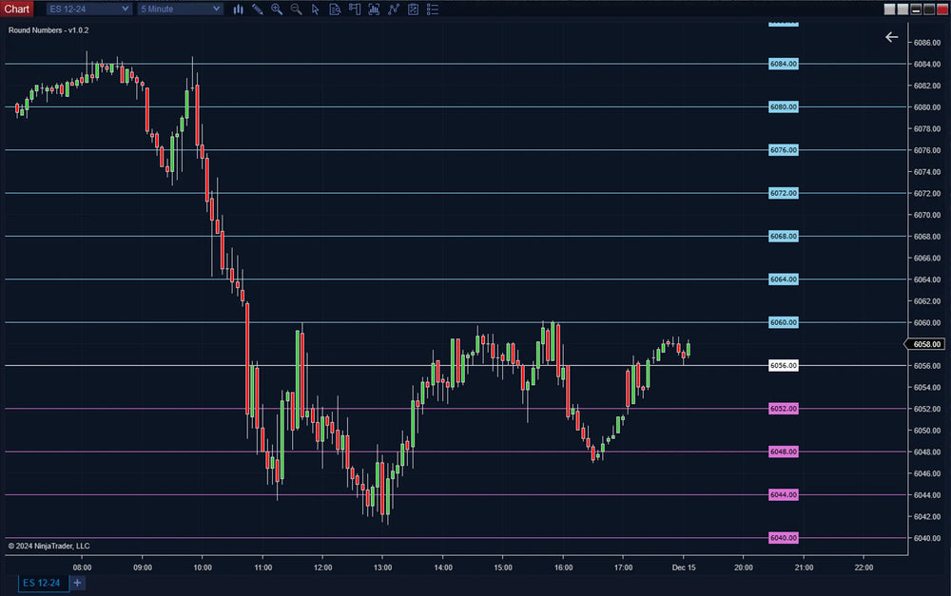Open the chart properties list icon
951x596 pixels.
pyautogui.click(x=432, y=9)
